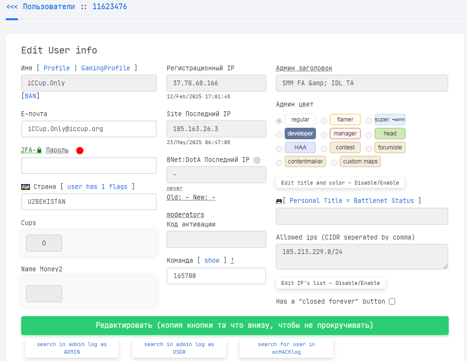Select the head admin color radio

(369, 135)
